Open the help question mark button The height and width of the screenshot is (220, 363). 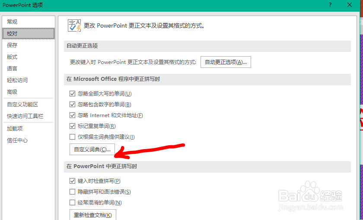[330, 5]
